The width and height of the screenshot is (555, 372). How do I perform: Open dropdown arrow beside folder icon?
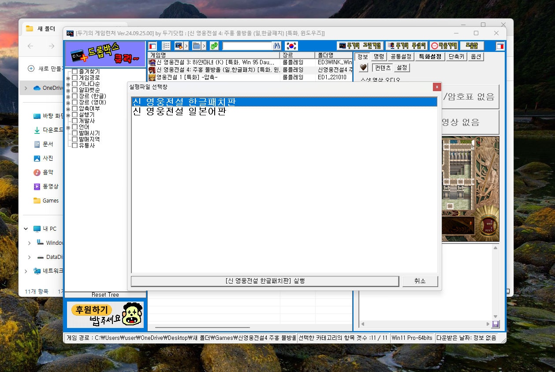[204, 46]
